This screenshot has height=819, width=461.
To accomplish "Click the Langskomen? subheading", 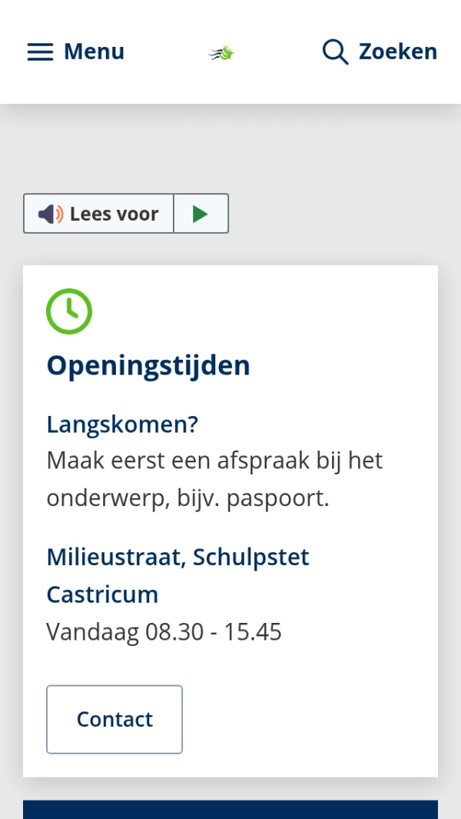I will [x=122, y=424].
